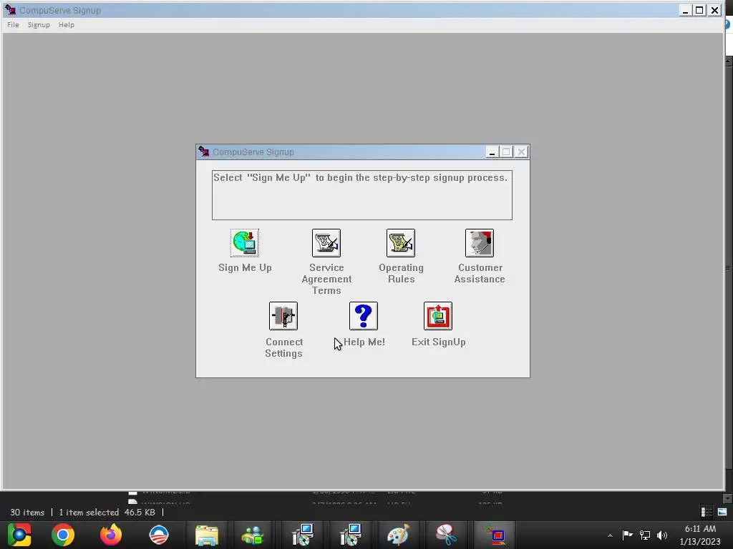Image resolution: width=733 pixels, height=549 pixels.
Task: Close the inner CompuServe Signup dialog
Action: point(521,152)
